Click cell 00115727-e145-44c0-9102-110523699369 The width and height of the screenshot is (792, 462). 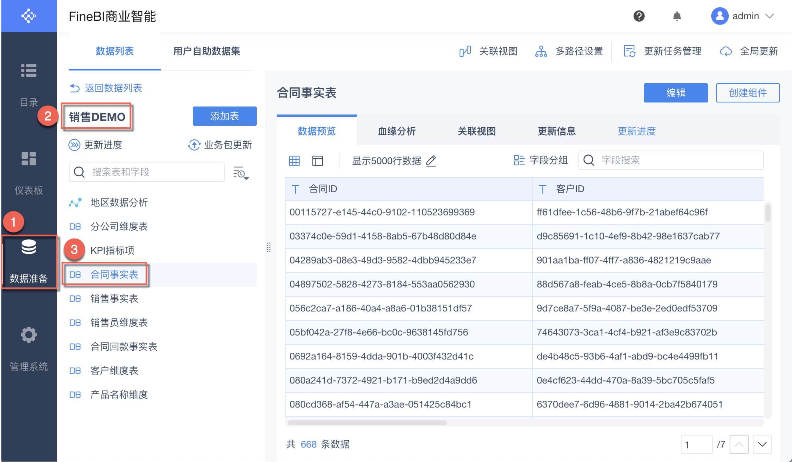(x=408, y=212)
